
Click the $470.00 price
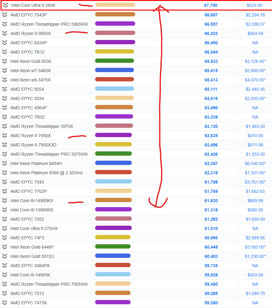(255, 136)
